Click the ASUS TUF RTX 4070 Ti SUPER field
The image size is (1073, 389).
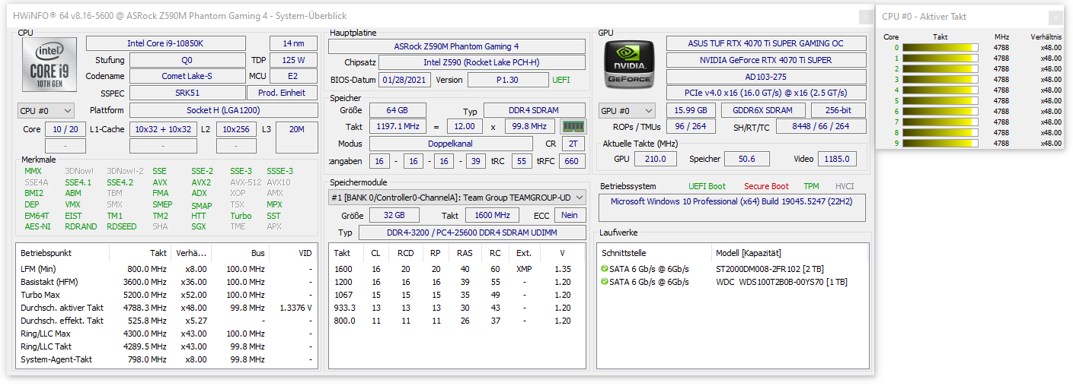766,43
